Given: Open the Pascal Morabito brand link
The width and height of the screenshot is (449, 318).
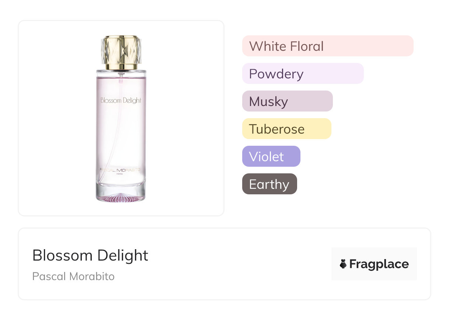Looking at the screenshot, I should pos(73,276).
